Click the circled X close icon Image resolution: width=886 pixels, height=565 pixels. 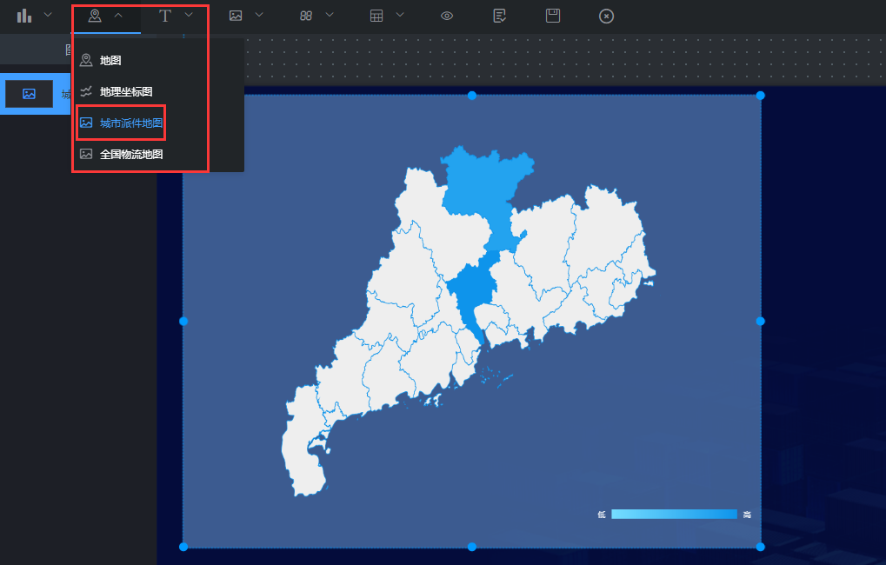point(606,17)
